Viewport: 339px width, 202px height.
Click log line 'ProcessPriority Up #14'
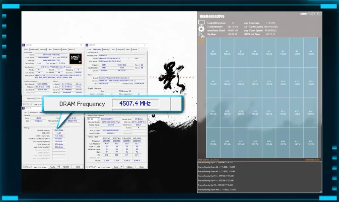216,176
